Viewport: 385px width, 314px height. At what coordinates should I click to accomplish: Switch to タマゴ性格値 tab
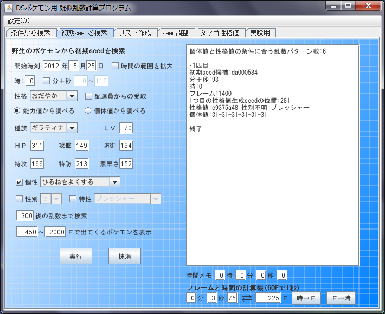tap(220, 33)
